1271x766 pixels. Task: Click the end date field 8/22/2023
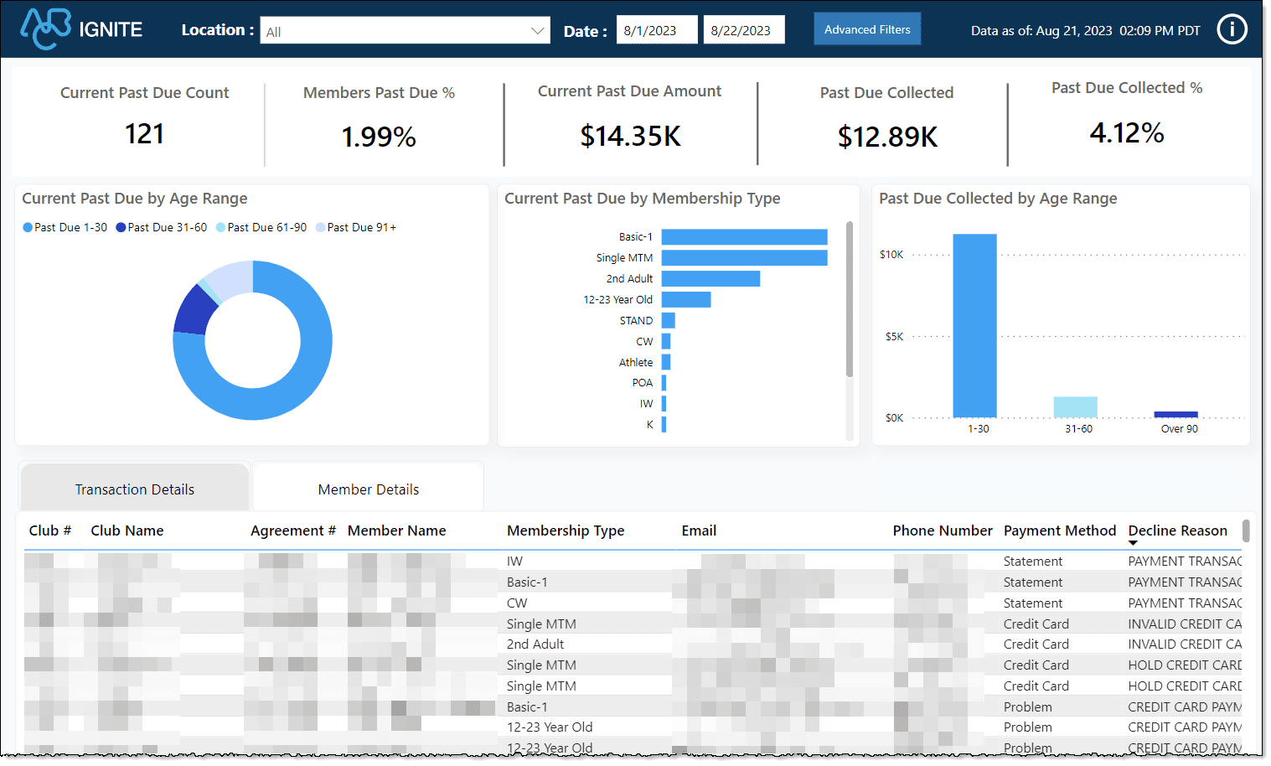coord(744,30)
